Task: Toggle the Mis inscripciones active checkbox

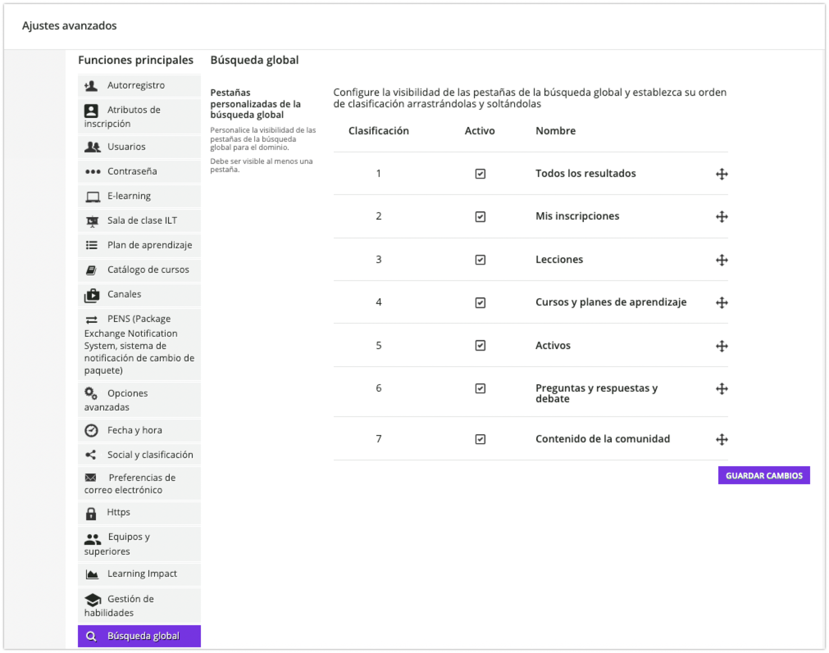Action: click(480, 217)
